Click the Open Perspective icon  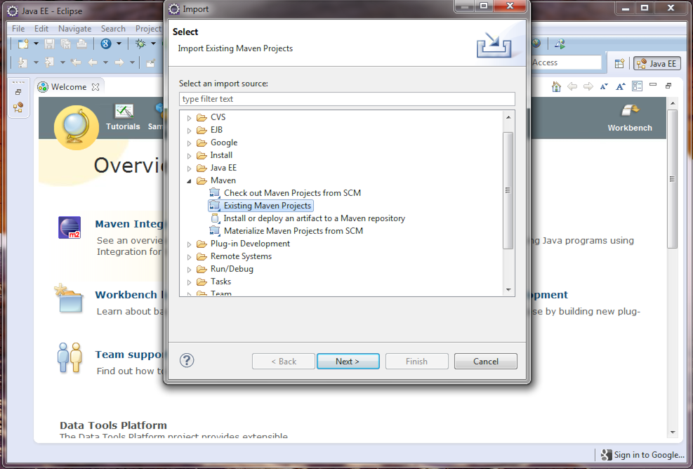coord(620,64)
